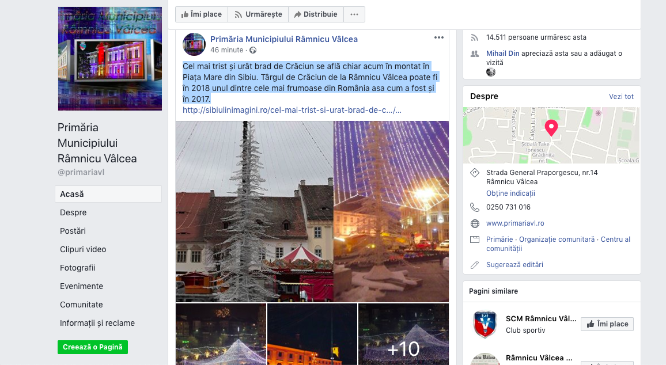Screen dimensions: 666x365
Task: Select the Informații și reclame sidebar tab
Action: [97, 323]
